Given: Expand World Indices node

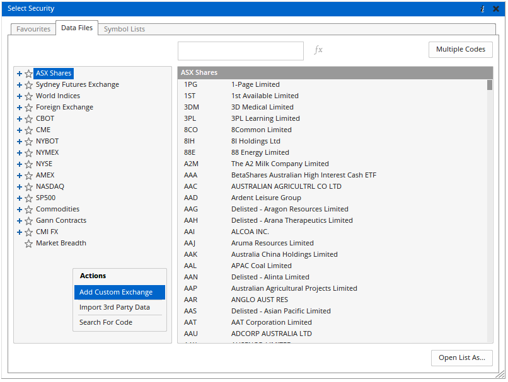Looking at the screenshot, I should tap(20, 96).
